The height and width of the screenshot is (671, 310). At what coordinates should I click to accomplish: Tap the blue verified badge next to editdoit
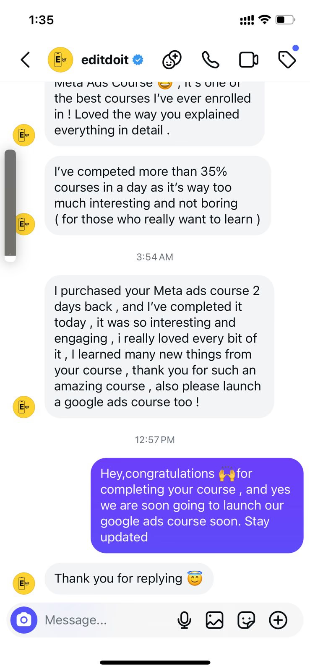[x=138, y=60]
